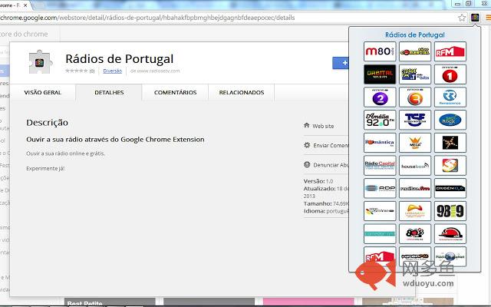Select the DETALHES tab
Viewport: 491px width, 307px height.
109,92
